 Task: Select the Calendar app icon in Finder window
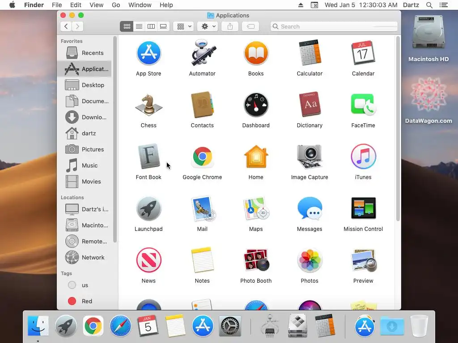pyautogui.click(x=363, y=53)
